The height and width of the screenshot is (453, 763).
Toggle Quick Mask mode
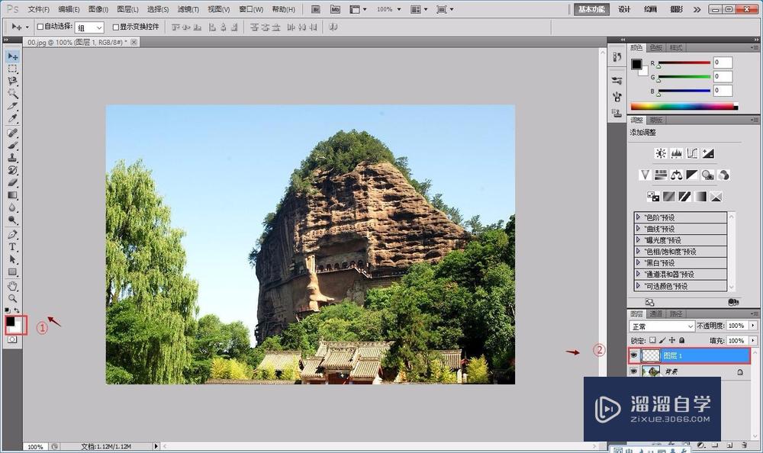12,339
